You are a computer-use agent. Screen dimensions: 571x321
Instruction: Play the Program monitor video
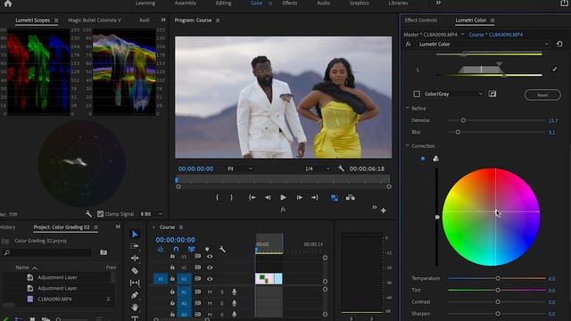click(x=283, y=198)
